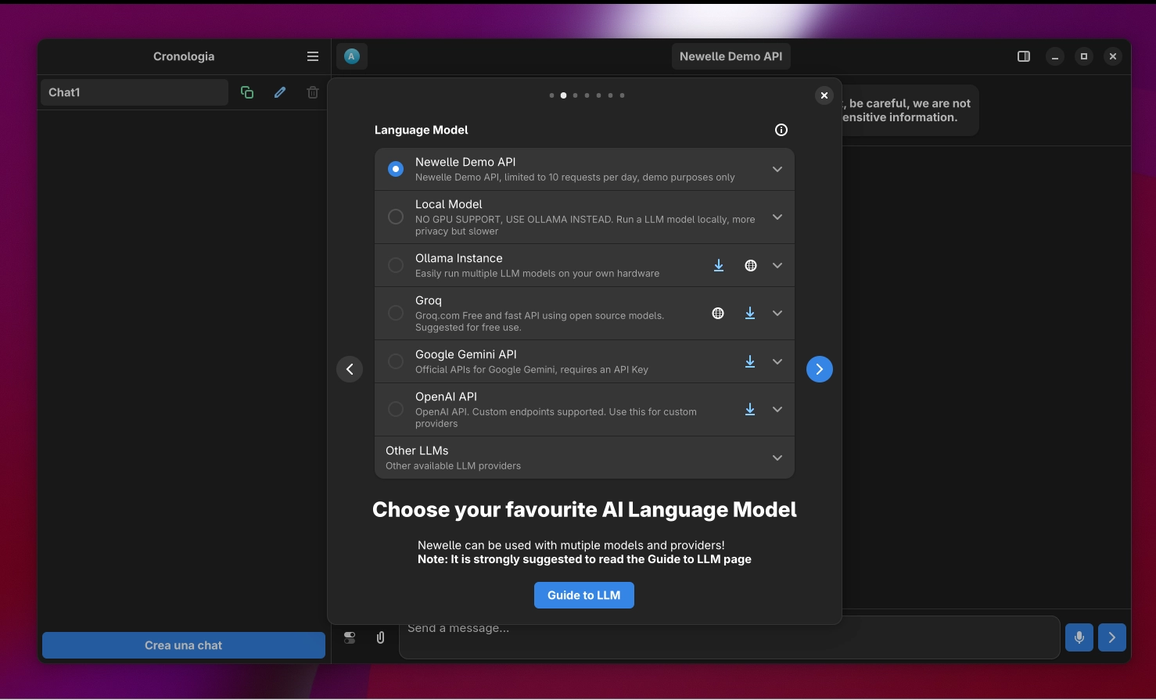Expand Newelle Demo API options
Image resolution: width=1156 pixels, height=700 pixels.
click(x=777, y=169)
